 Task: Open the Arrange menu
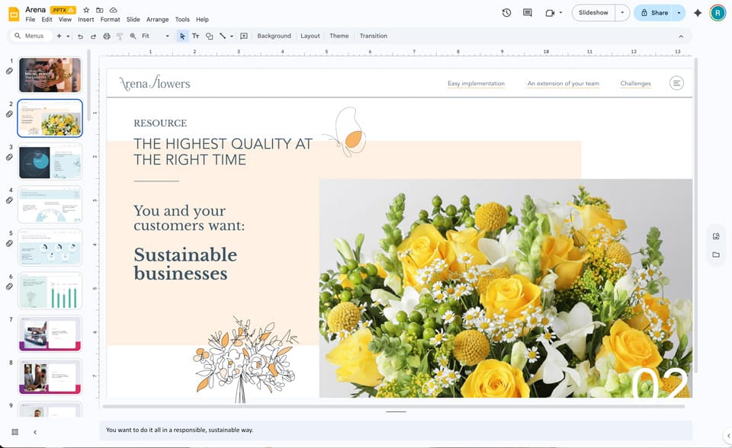[x=157, y=20]
